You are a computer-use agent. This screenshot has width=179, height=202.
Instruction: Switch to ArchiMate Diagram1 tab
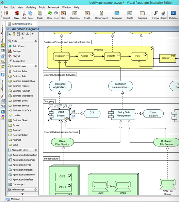(22, 24)
